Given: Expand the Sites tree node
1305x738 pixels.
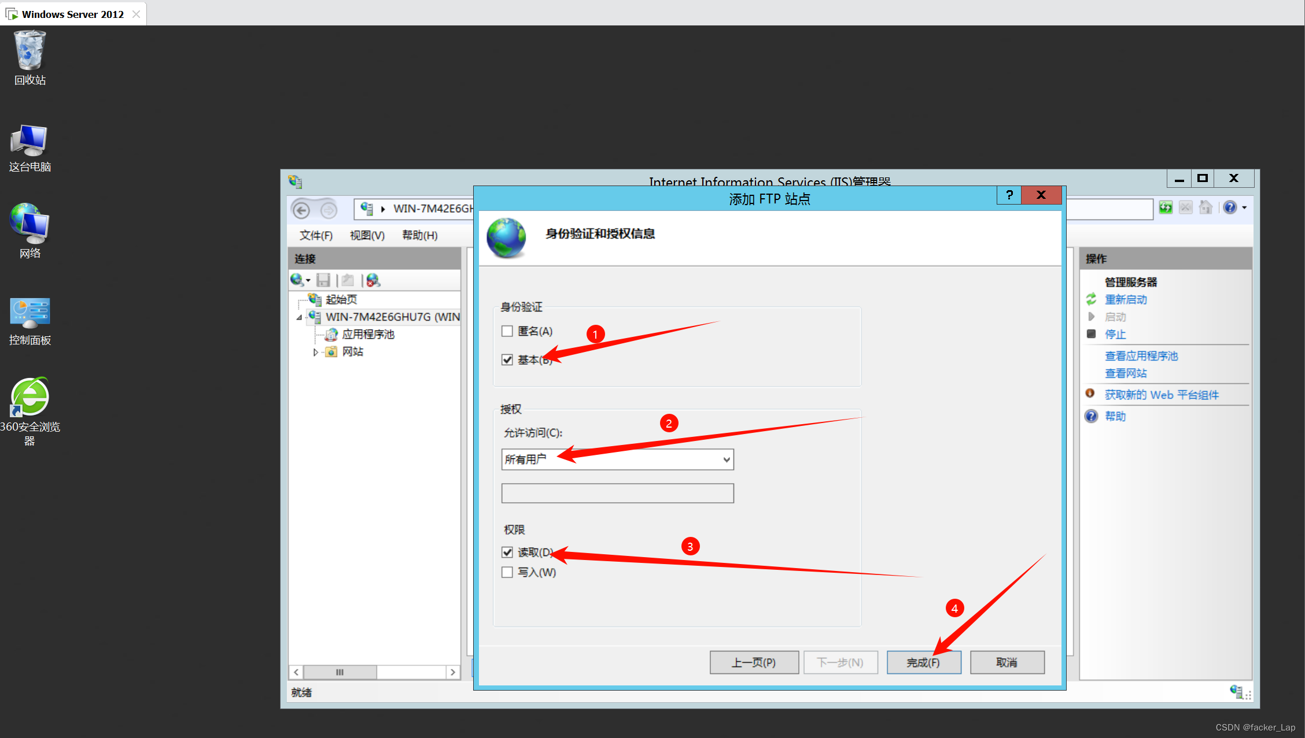Looking at the screenshot, I should coord(315,352).
